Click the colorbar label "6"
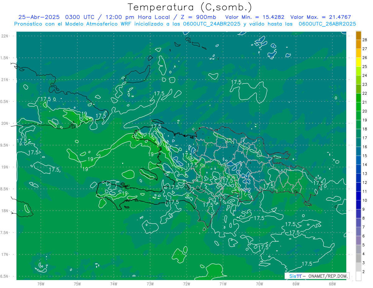 pyautogui.click(x=364, y=236)
